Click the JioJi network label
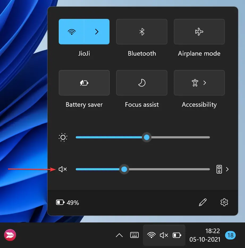Screen dimensions: 245x248 tap(84, 53)
